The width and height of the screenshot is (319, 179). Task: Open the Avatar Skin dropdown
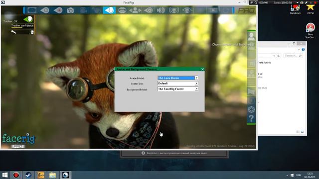coord(178,84)
